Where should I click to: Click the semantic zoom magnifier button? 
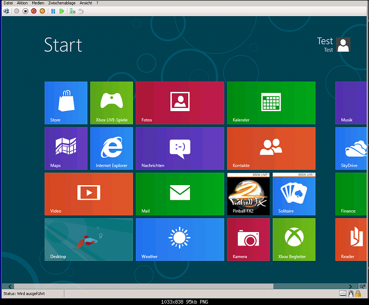(363, 286)
